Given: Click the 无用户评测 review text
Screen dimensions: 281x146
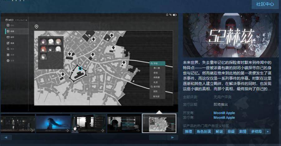Looking at the screenshot, I should (222, 97).
